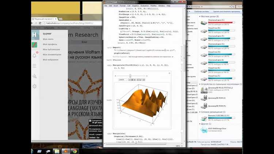
Task: Open the Window menu in Mathematica
Action: click(161, 6)
